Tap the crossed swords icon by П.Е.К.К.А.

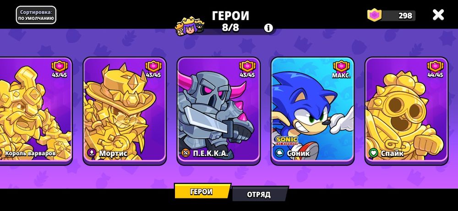(x=185, y=153)
